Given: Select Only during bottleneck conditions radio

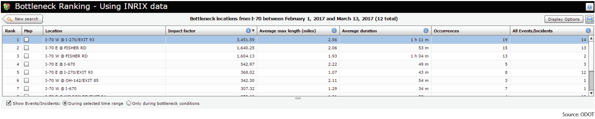Looking at the screenshot, I should (129, 103).
